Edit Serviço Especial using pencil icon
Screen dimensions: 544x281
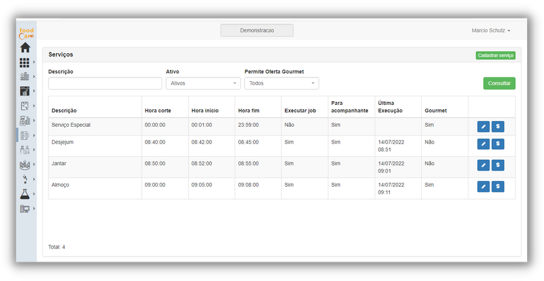(483, 127)
